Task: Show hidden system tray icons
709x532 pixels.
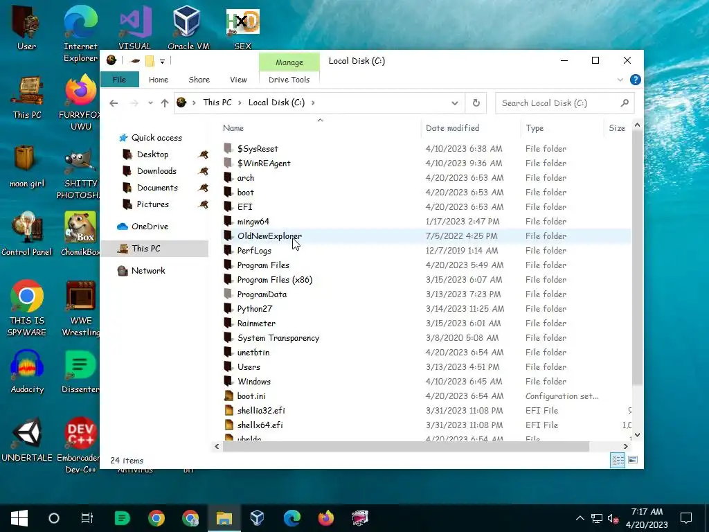Action: pos(580,518)
